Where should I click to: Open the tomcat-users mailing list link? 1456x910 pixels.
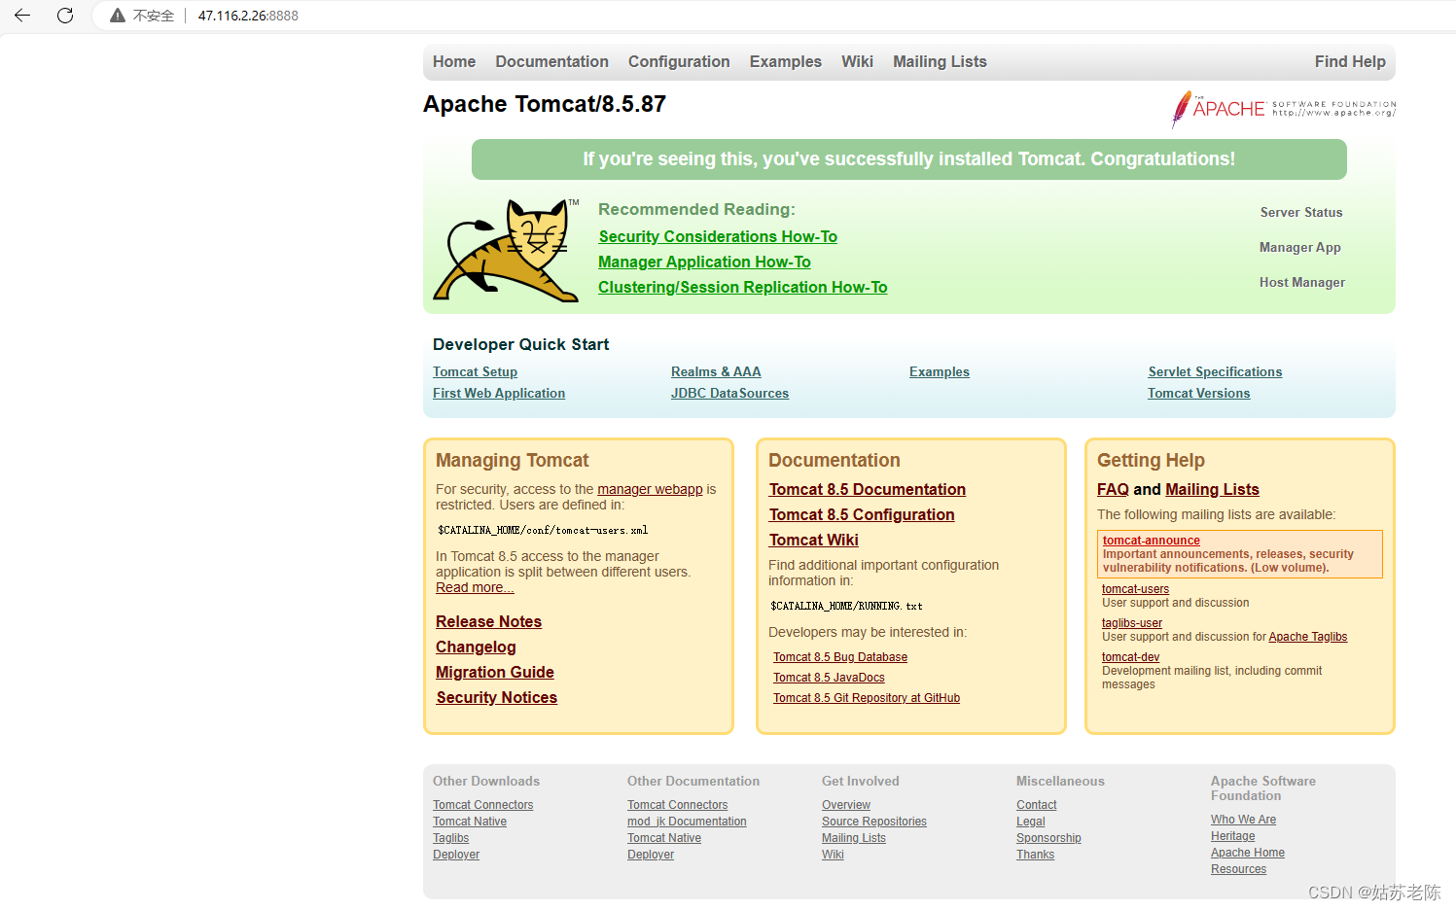1135,589
